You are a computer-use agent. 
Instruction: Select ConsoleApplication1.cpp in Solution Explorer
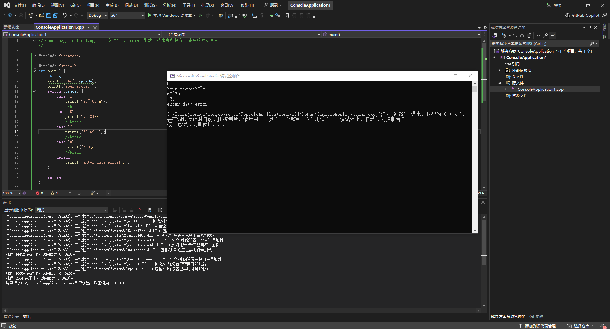[540, 89]
